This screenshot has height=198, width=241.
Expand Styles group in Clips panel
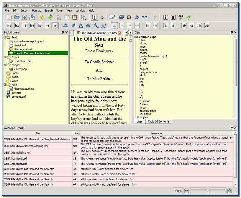[138, 117]
